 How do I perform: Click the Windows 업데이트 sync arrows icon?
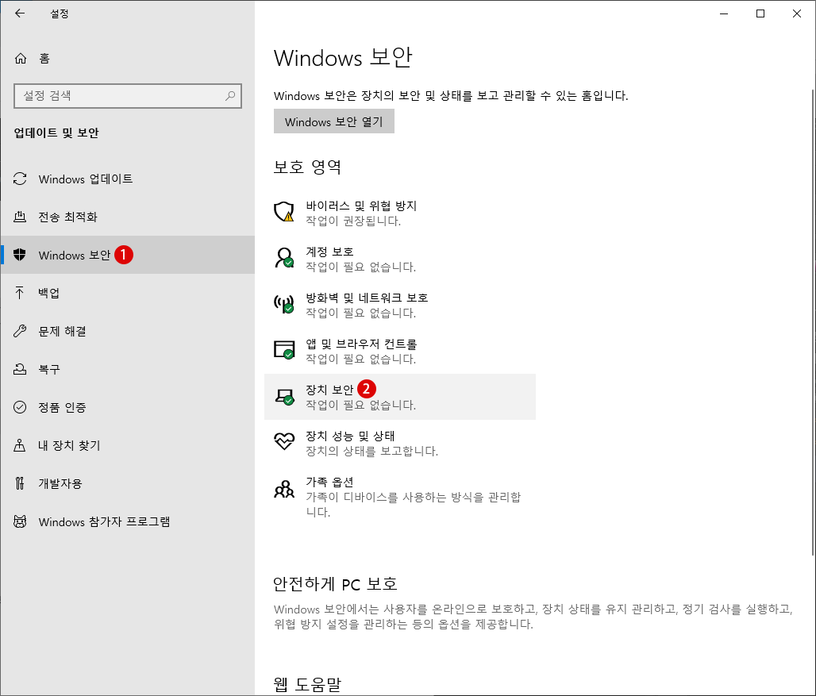(x=20, y=179)
